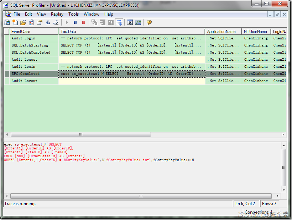Open the File menu
This screenshot has height=220, width=292.
coord(17,14)
